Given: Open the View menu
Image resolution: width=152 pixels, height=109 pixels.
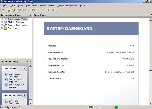Looking at the screenshot, I should point(20,5).
